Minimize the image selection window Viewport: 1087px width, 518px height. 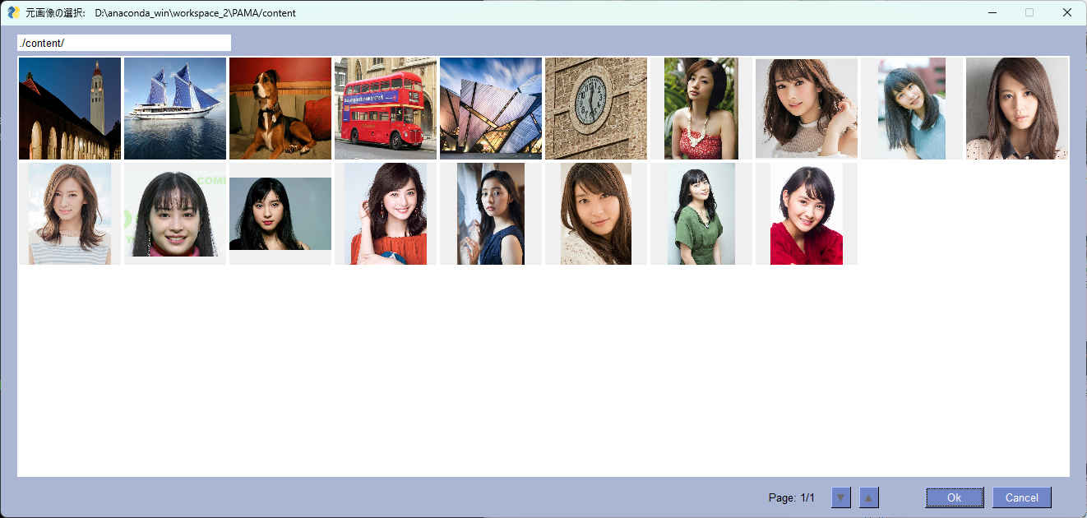pyautogui.click(x=992, y=12)
